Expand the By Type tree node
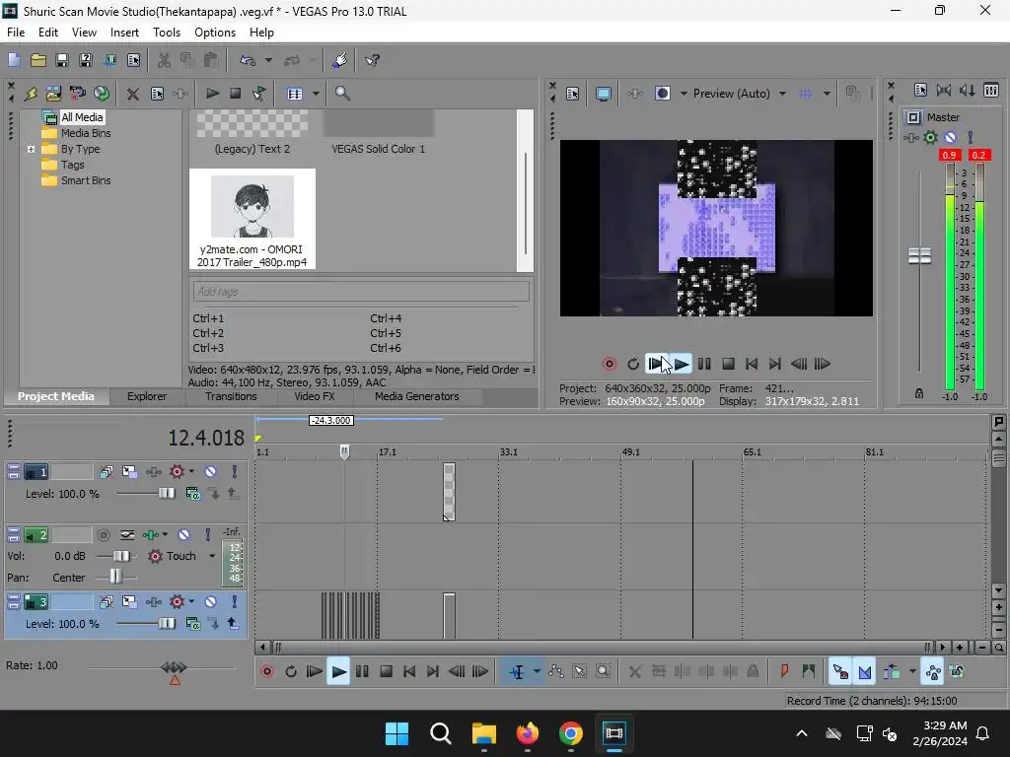The width and height of the screenshot is (1010, 757). click(31, 149)
